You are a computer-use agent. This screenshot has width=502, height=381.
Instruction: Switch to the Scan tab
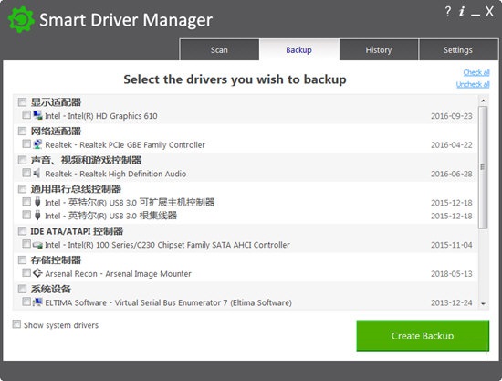219,49
